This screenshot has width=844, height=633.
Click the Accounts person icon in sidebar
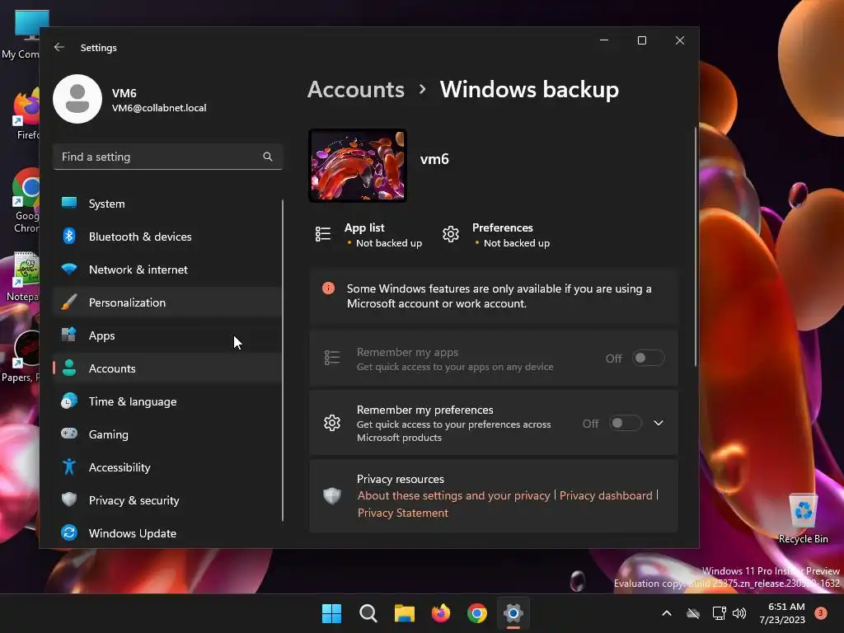[x=69, y=368]
